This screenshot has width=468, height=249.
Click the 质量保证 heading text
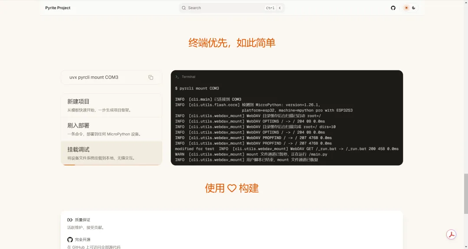tap(82, 220)
